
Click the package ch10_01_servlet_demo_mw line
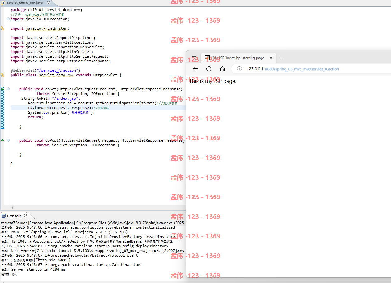point(46,10)
